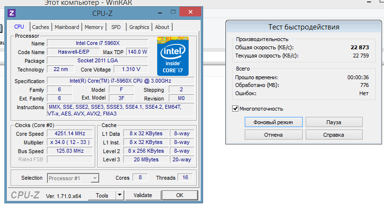Click the L1 Data 8 x 32 KBytes value
384x214 pixels.
pyautogui.click(x=146, y=133)
